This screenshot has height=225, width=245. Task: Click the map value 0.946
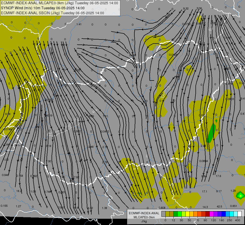click(6, 175)
